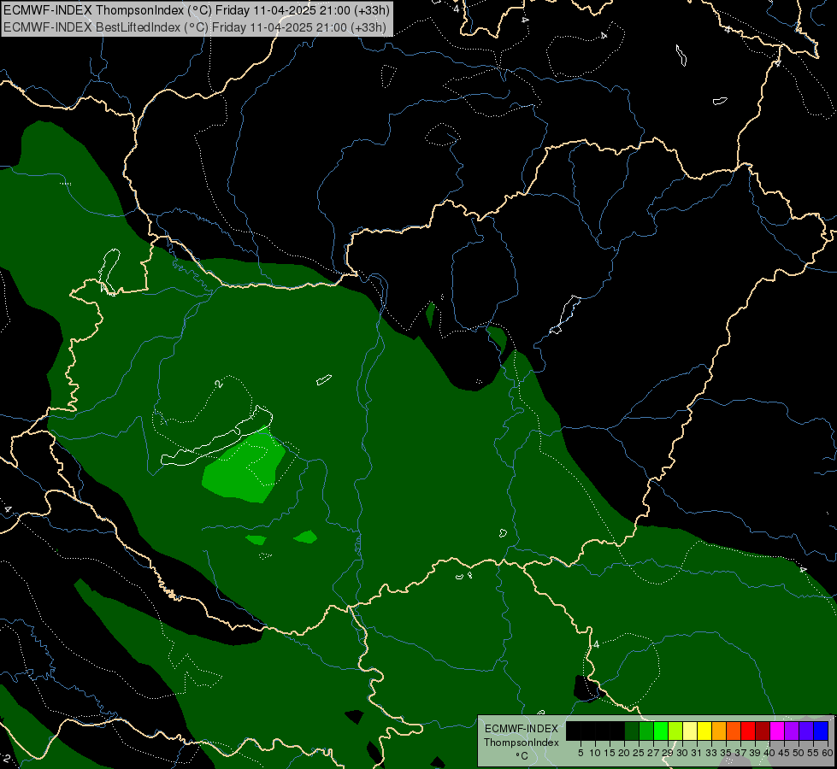Click the legend tick value 25

pyautogui.click(x=639, y=753)
